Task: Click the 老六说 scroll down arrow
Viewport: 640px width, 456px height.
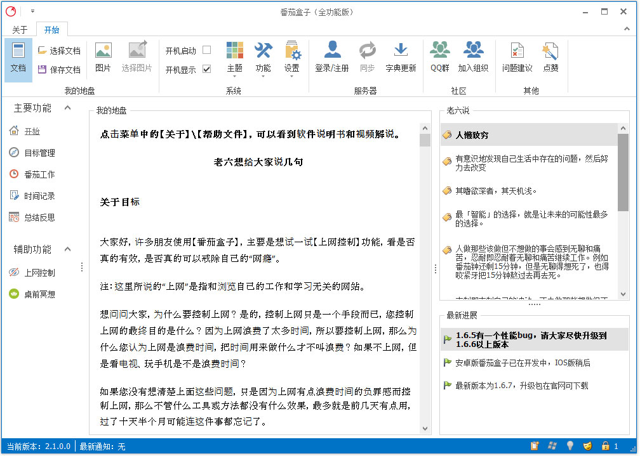Action: click(623, 294)
